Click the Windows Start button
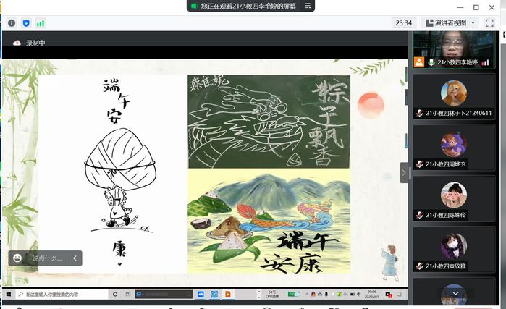506x309 pixels. point(8,295)
